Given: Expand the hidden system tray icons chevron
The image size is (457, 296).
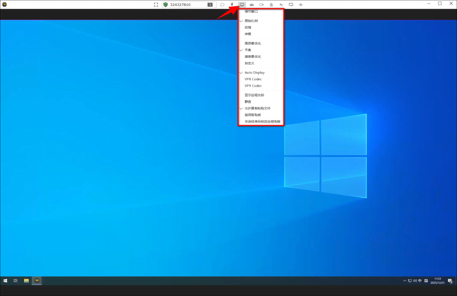Looking at the screenshot, I should [405, 281].
